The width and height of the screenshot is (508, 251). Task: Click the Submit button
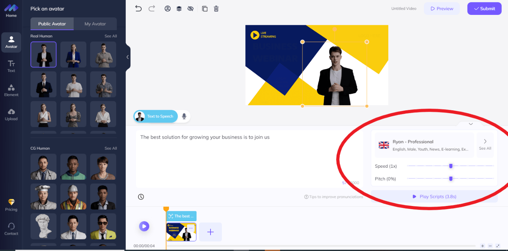click(484, 9)
